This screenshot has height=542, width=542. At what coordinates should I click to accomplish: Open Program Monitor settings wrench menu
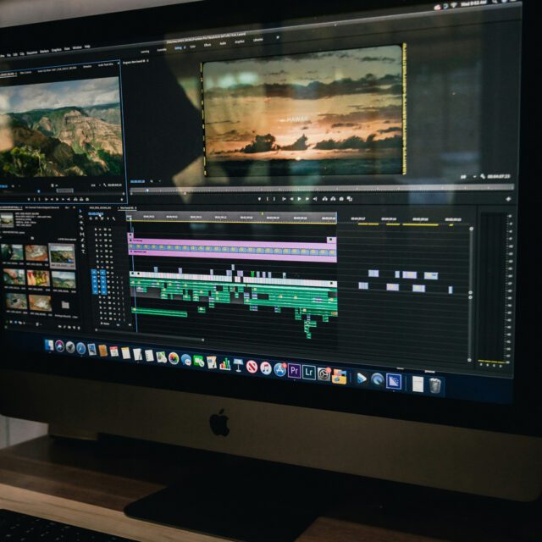(x=482, y=177)
